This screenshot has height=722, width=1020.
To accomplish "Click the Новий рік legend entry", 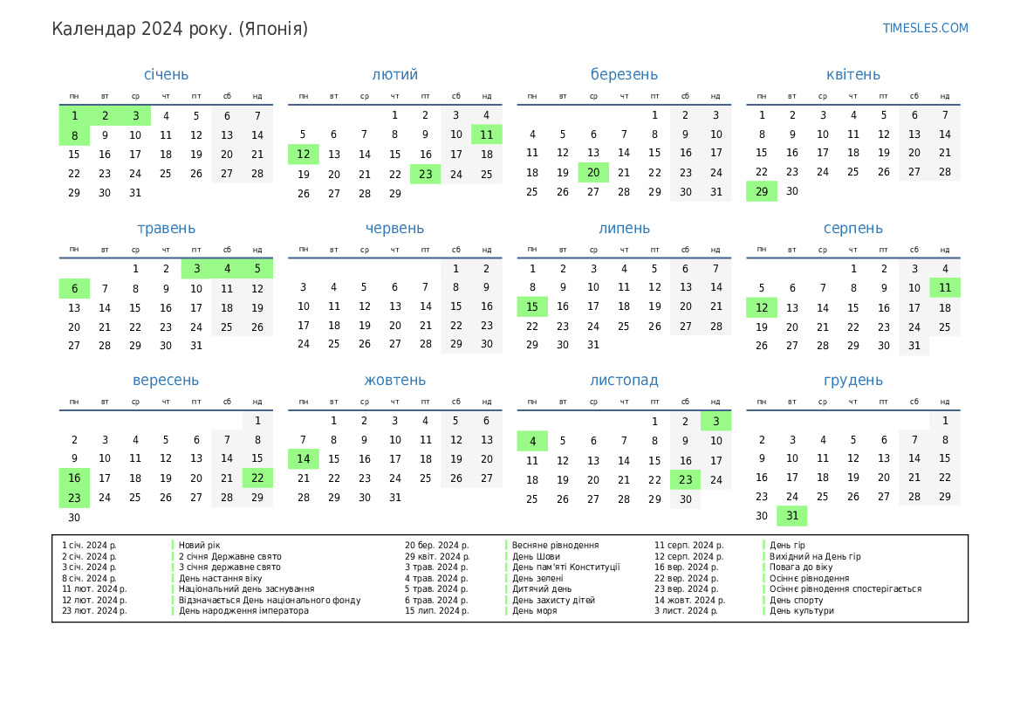I will (x=200, y=546).
